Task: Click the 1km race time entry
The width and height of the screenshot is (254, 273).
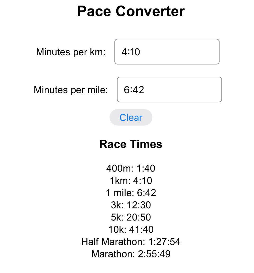Action: click(x=131, y=181)
